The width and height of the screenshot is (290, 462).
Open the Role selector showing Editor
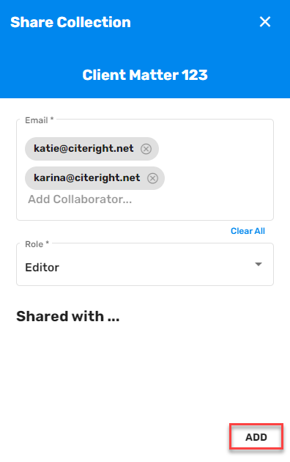[x=145, y=264]
